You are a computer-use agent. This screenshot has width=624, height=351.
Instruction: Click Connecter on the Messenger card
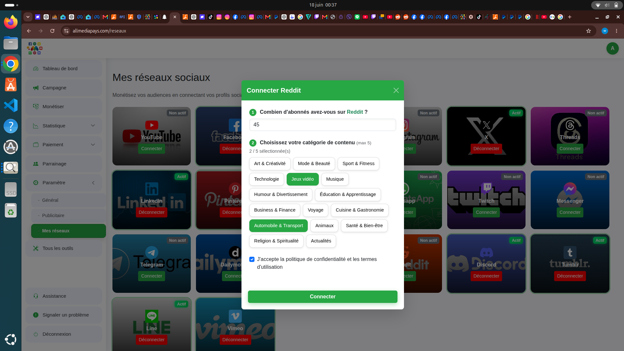tap(570, 212)
